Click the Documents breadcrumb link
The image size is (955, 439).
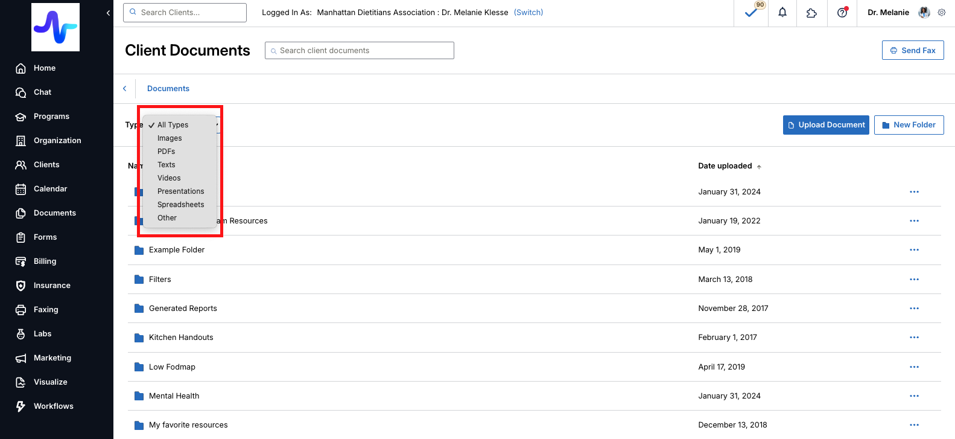coord(168,89)
